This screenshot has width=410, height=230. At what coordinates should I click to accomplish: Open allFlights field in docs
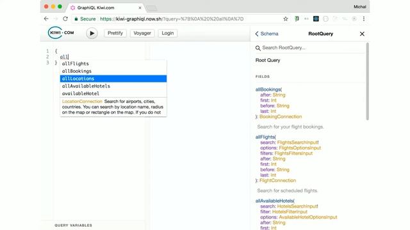coord(265,137)
